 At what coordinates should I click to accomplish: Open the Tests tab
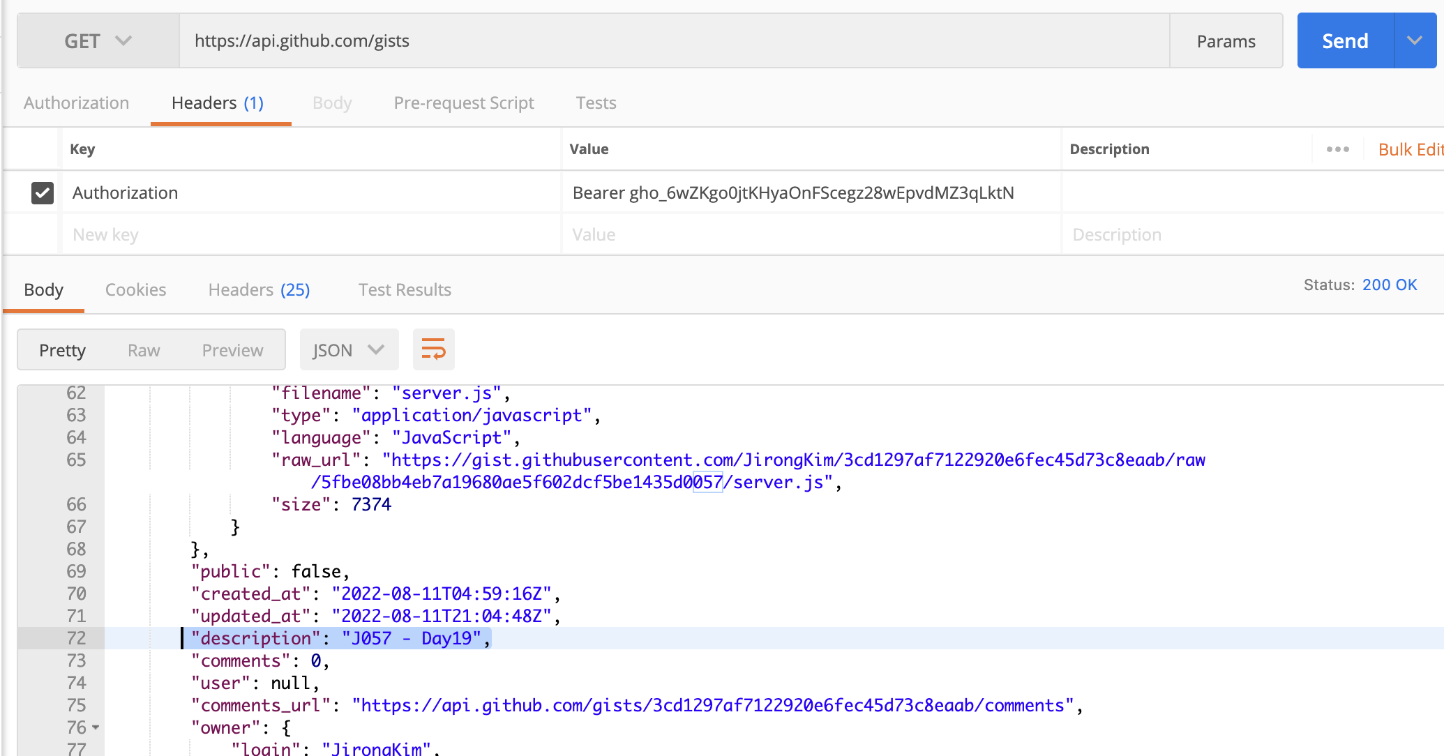pos(596,103)
